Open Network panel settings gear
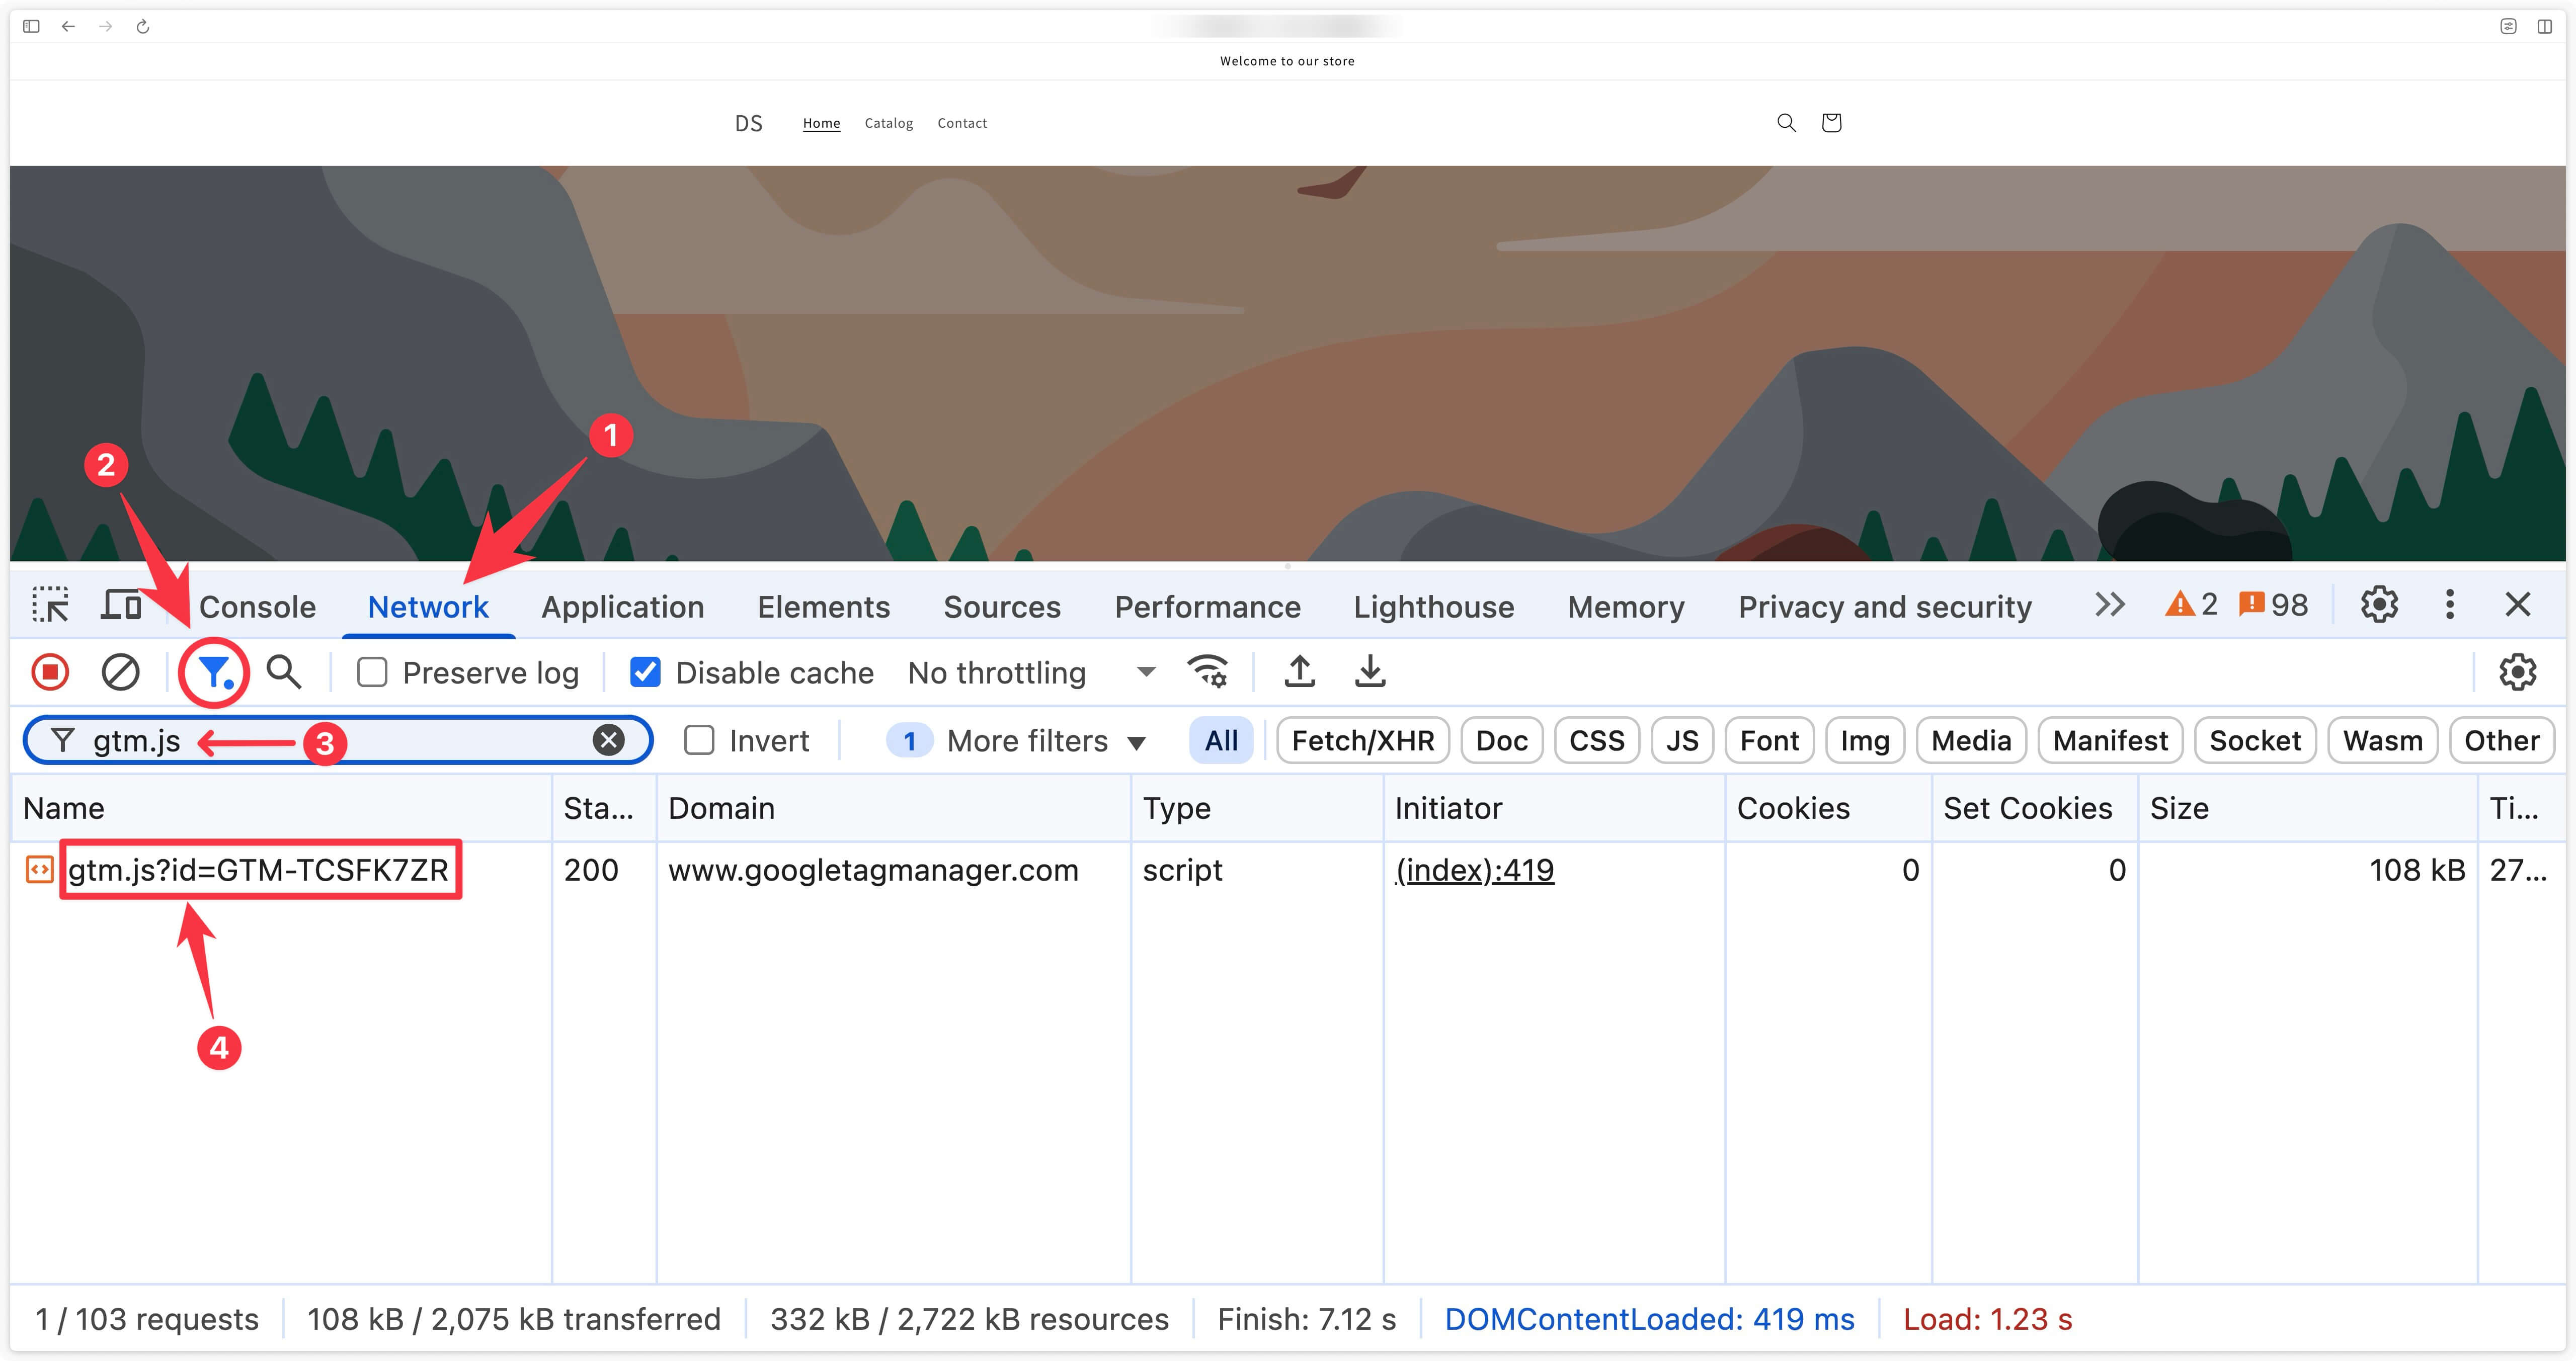The image size is (2576, 1361). click(x=2517, y=672)
